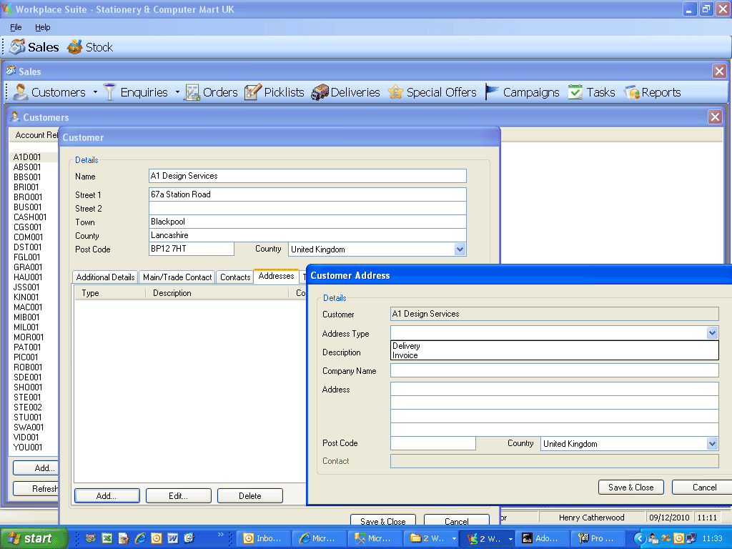Viewport: 732px width, 549px height.
Task: Switch to the Additional Details tab
Action: [x=106, y=277]
